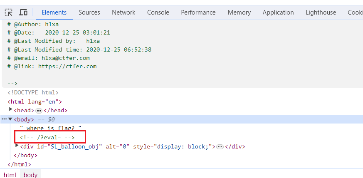The image size is (363, 178).
Task: Click the SL_balloon_obj div ellipsis badge
Action: point(220,147)
